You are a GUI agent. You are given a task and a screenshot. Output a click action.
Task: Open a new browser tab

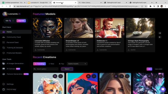point(156,3)
